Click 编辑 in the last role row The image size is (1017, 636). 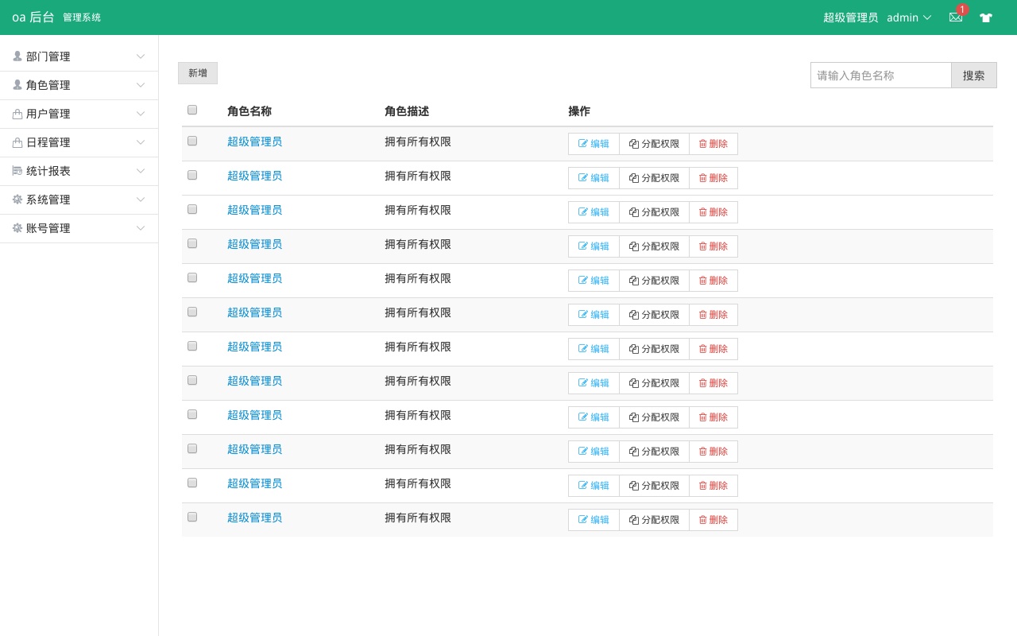click(x=594, y=520)
